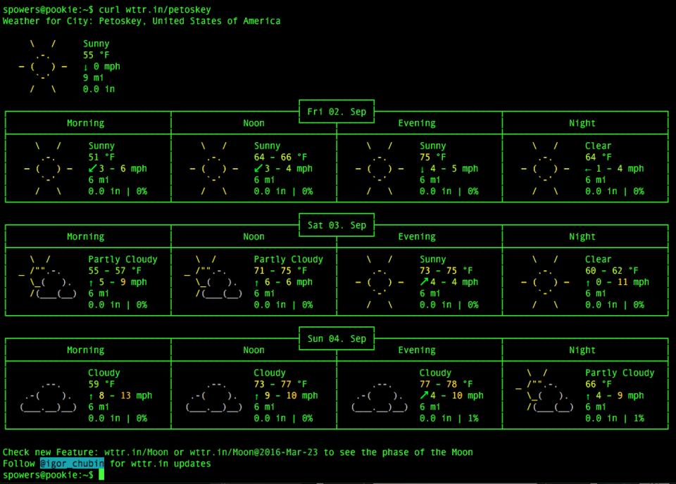Select the Fri 02. Sep date header
The width and height of the screenshot is (676, 484).
pos(337,112)
